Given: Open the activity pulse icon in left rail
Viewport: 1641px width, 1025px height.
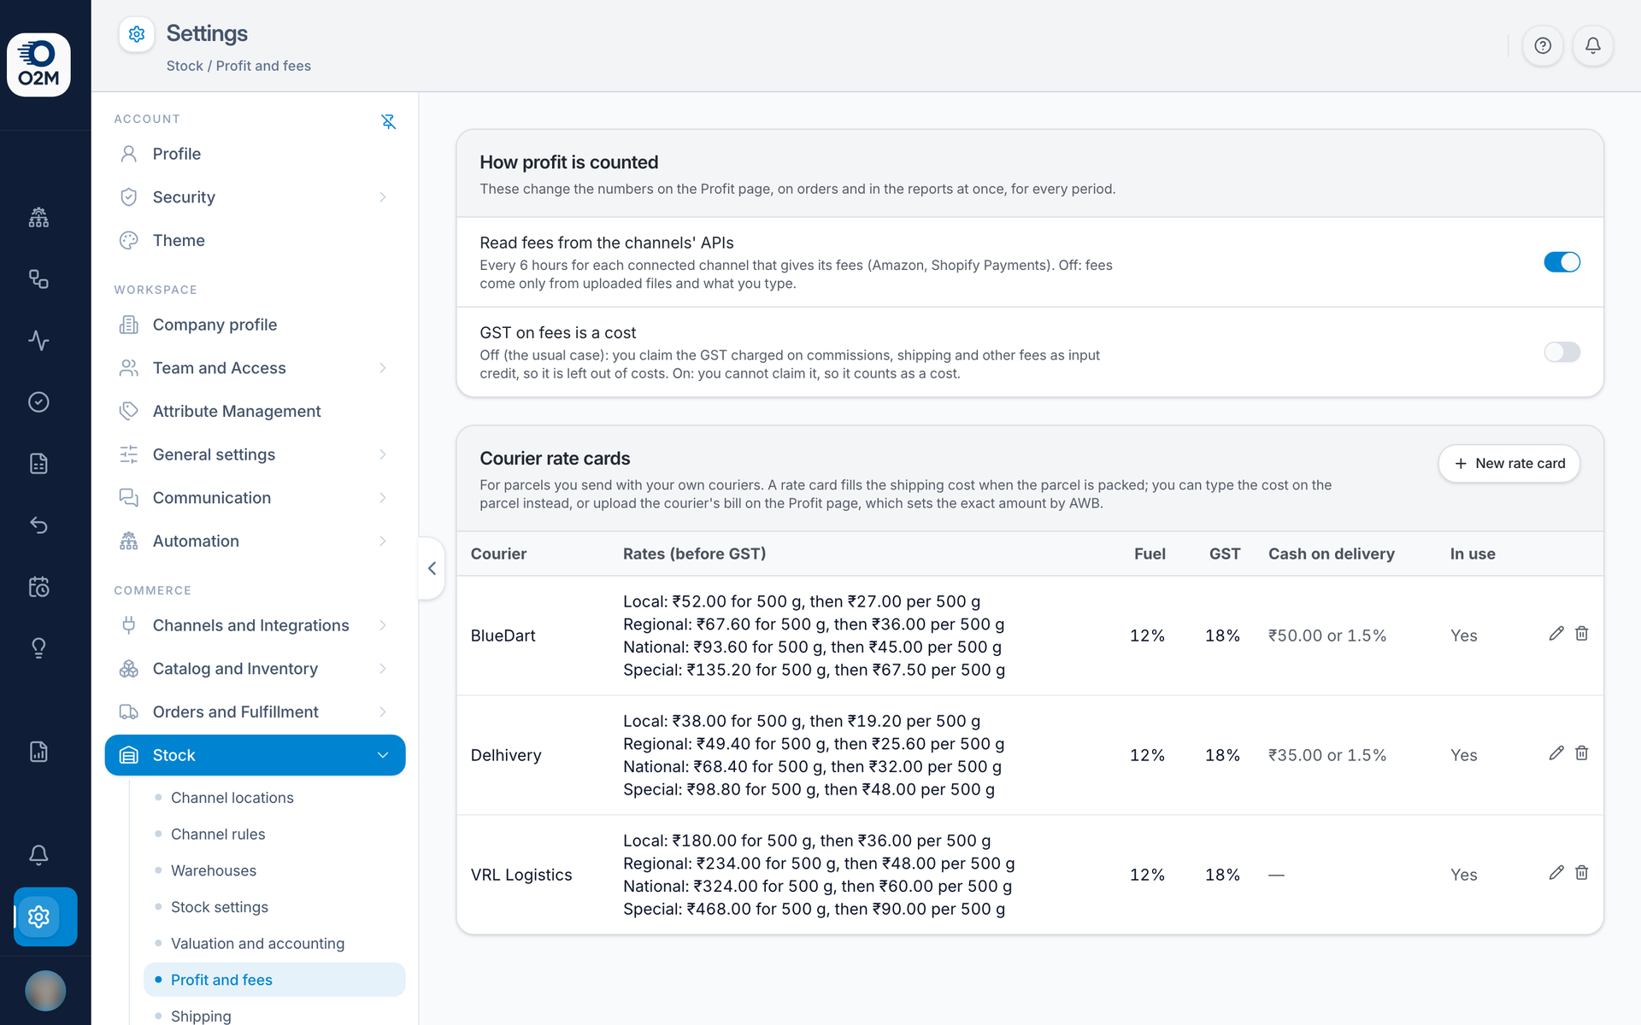Looking at the screenshot, I should click(x=38, y=341).
